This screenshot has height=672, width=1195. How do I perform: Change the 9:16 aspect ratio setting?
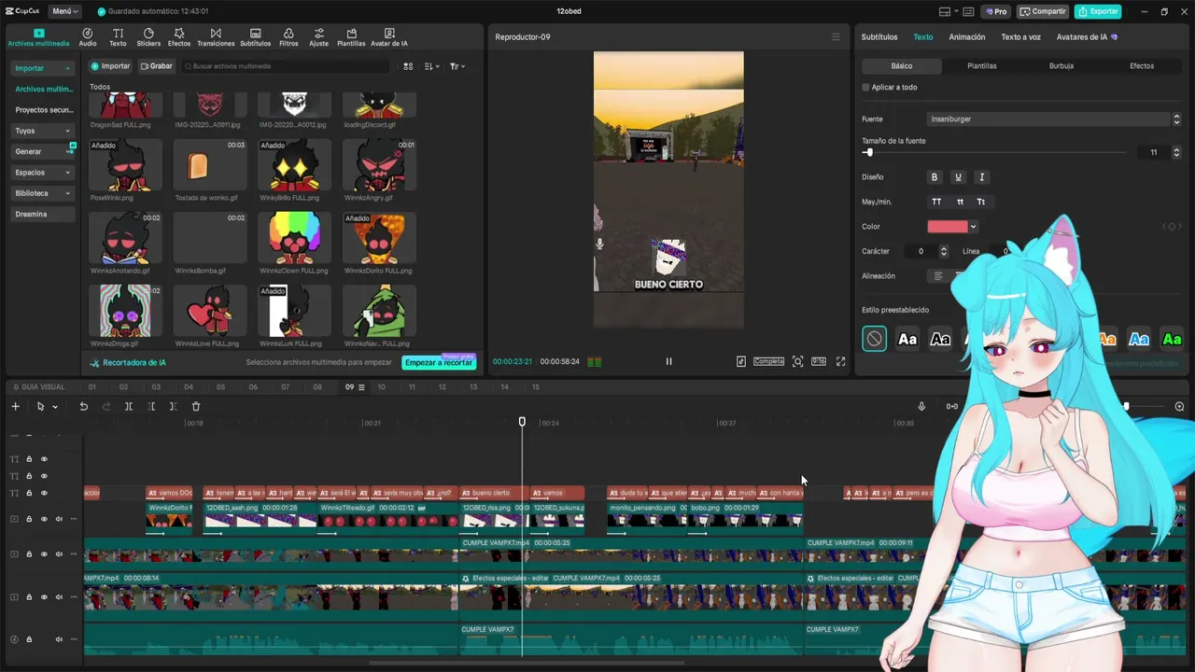[818, 361]
